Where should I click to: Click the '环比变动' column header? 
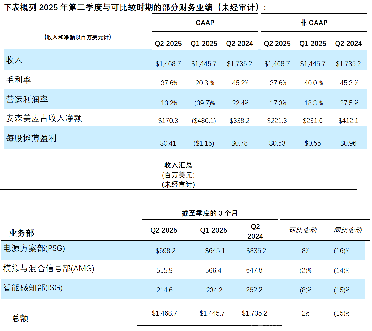point(303,230)
